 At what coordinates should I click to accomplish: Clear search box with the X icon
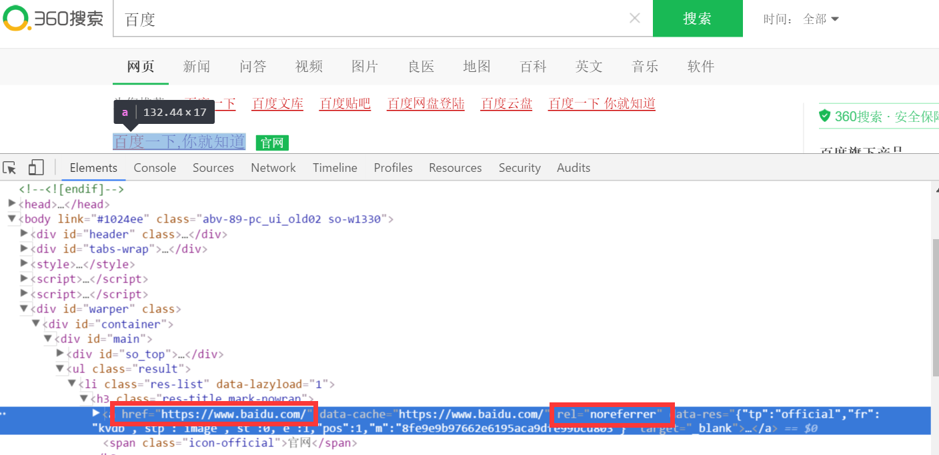[635, 19]
